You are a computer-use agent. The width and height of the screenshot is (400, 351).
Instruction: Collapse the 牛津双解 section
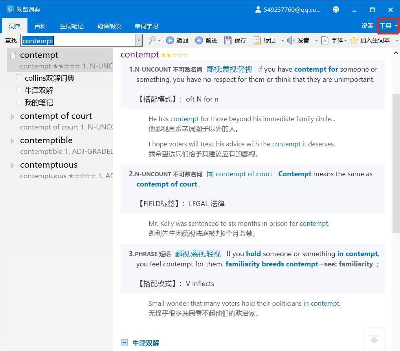125,343
